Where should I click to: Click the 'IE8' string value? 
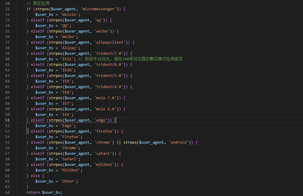click(x=66, y=92)
